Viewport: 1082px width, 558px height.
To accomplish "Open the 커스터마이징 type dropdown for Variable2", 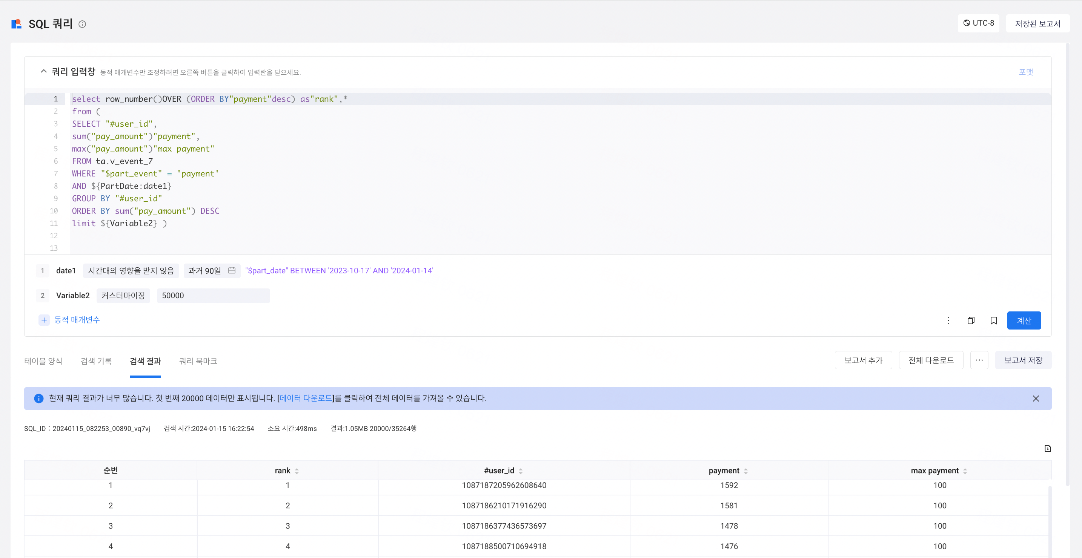I will (x=123, y=296).
